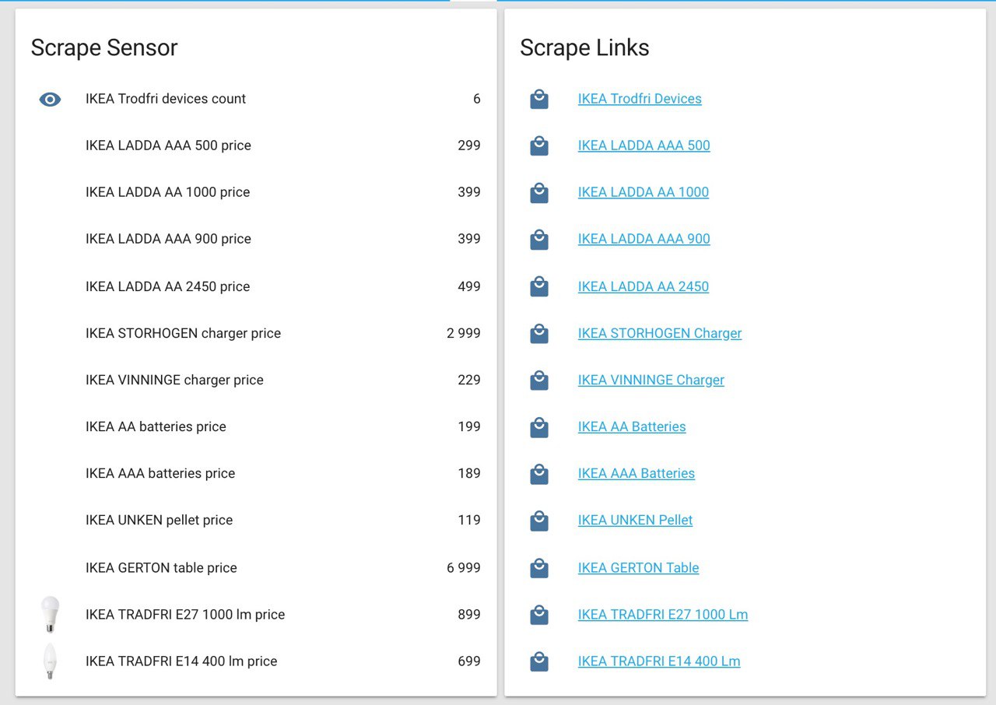Select the IKEA LADDA AA 2450 price label

[168, 286]
